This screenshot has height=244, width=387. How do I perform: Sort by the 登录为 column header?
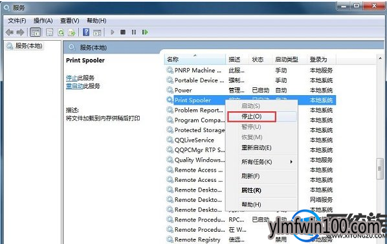[x=321, y=59]
